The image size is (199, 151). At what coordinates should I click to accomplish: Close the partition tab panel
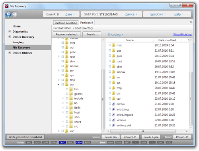191,22
